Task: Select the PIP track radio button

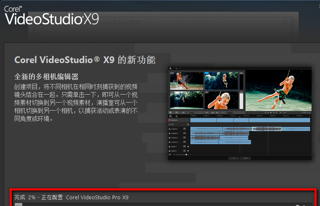Action: click(x=169, y=124)
